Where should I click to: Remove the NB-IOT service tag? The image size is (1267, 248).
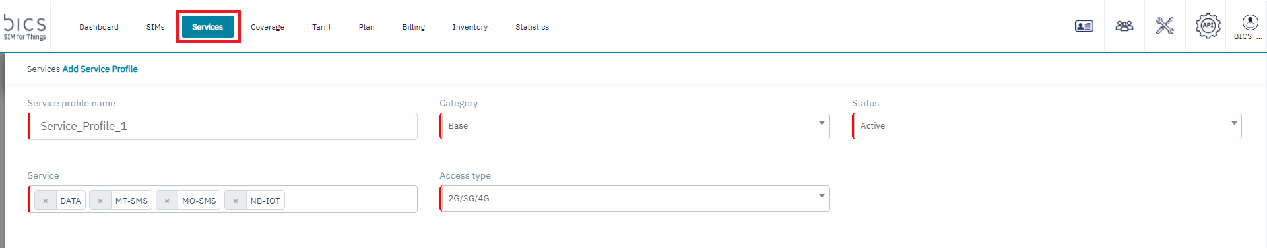[x=236, y=201]
